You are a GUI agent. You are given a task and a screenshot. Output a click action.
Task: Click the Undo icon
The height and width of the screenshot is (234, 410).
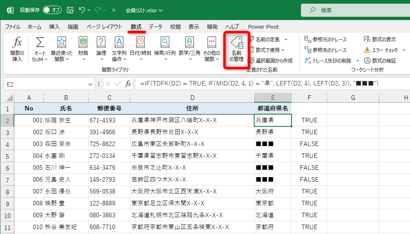82,10
